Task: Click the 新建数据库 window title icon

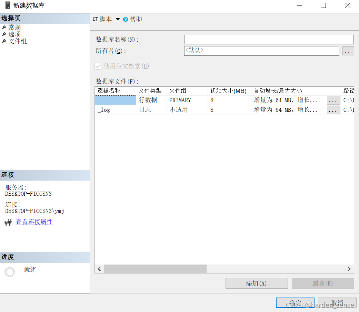Action: (8, 5)
